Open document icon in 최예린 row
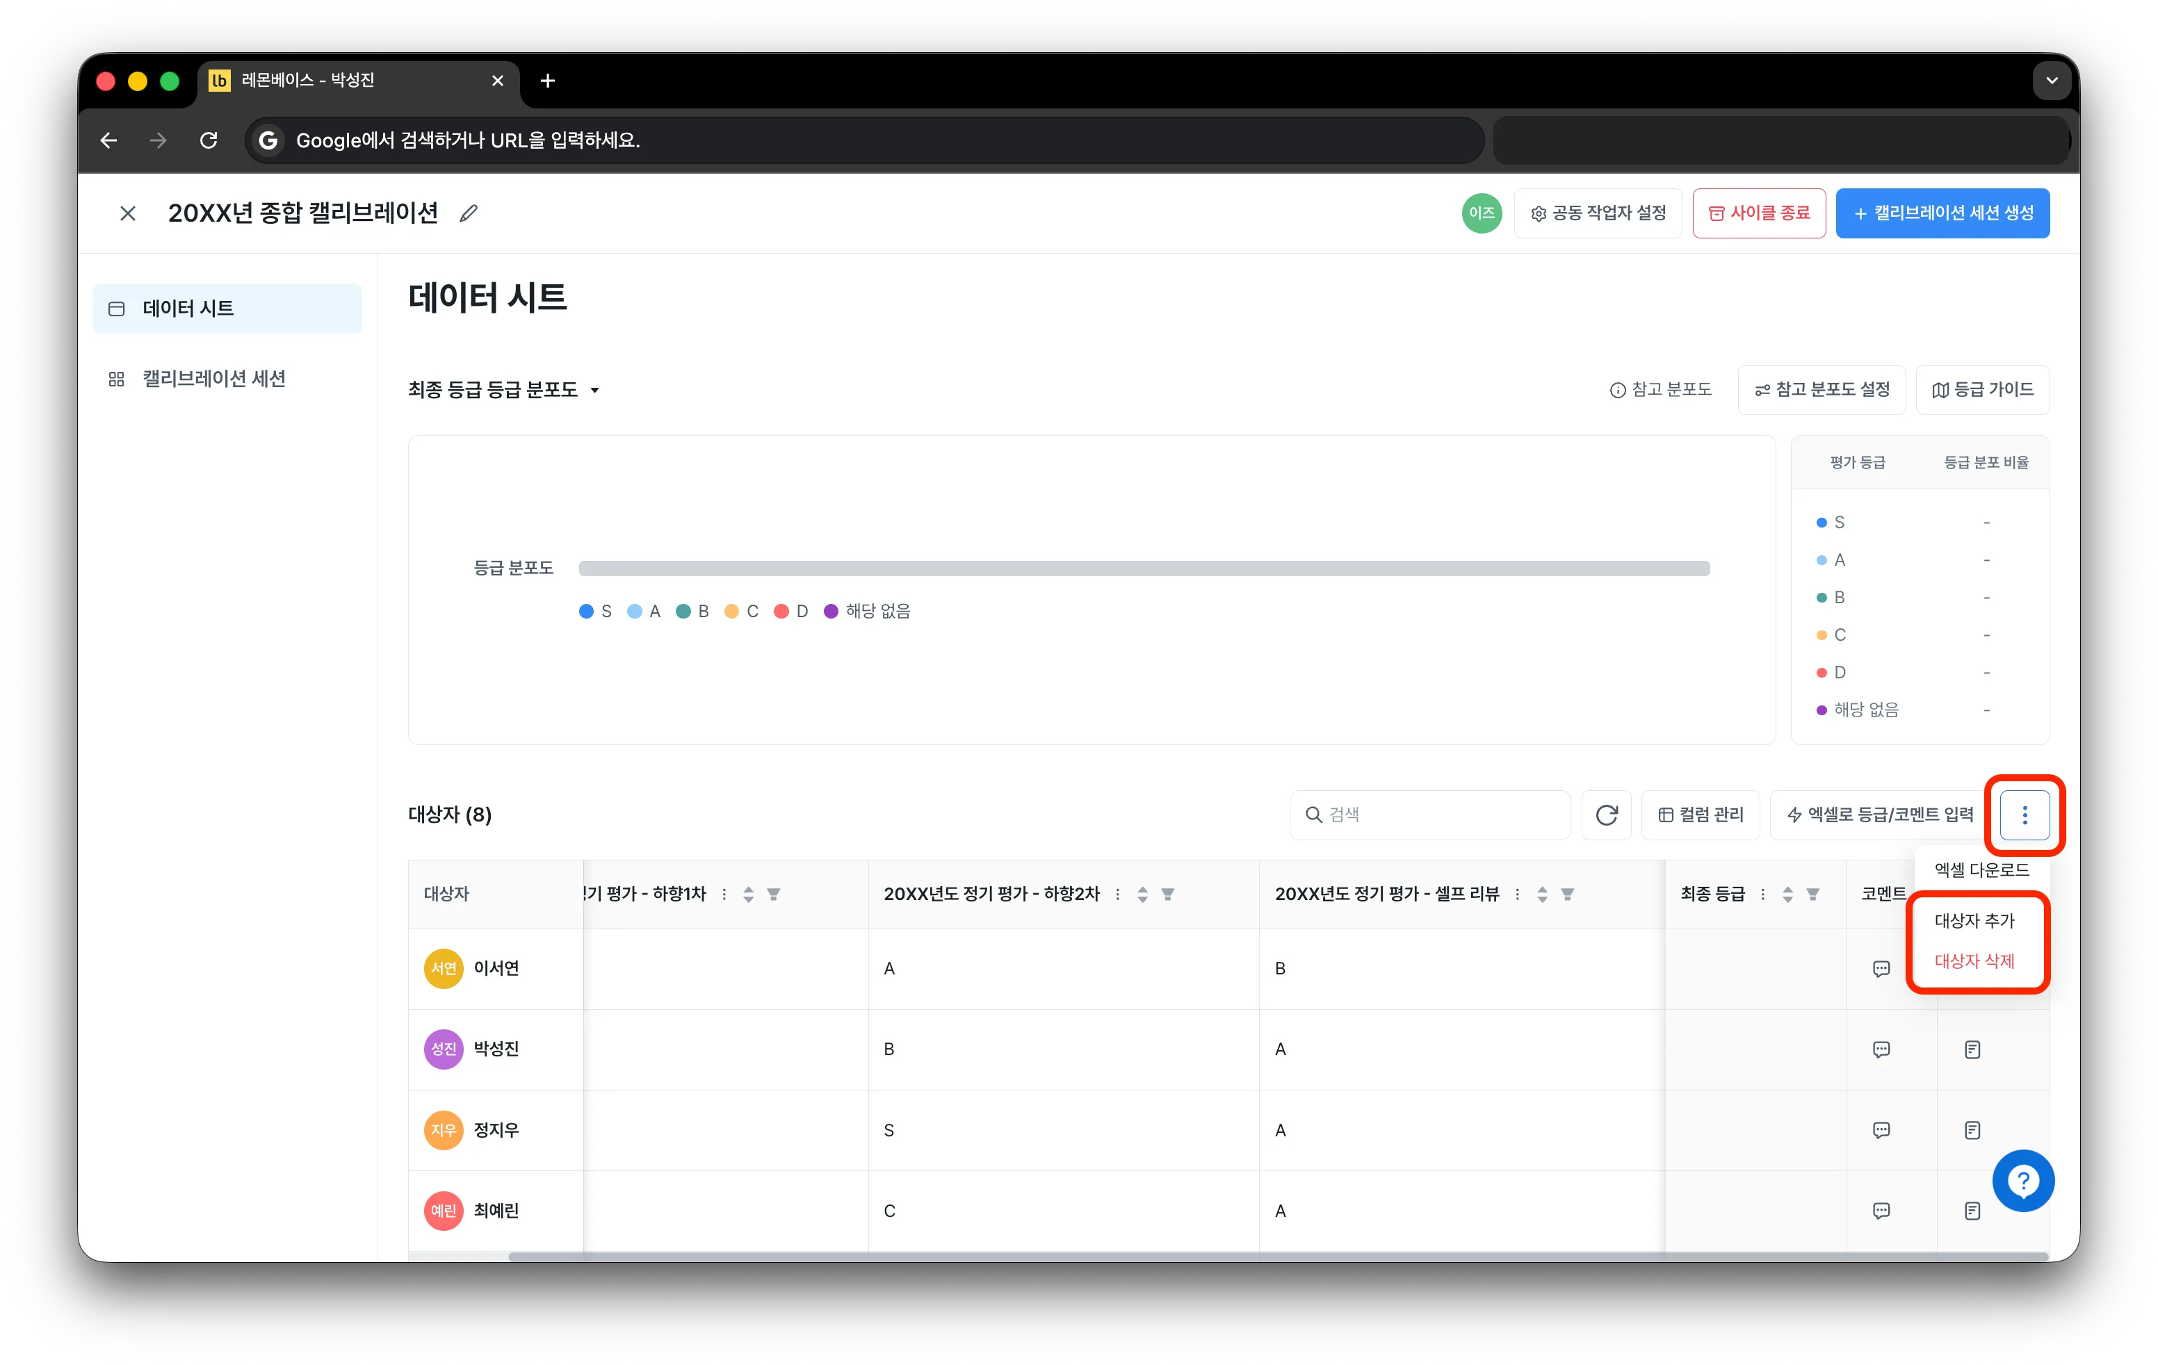Screen dimensions: 2158x1365 point(1972,1211)
